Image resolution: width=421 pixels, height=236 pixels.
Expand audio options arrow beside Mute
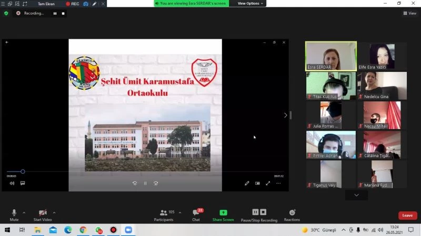(24, 212)
